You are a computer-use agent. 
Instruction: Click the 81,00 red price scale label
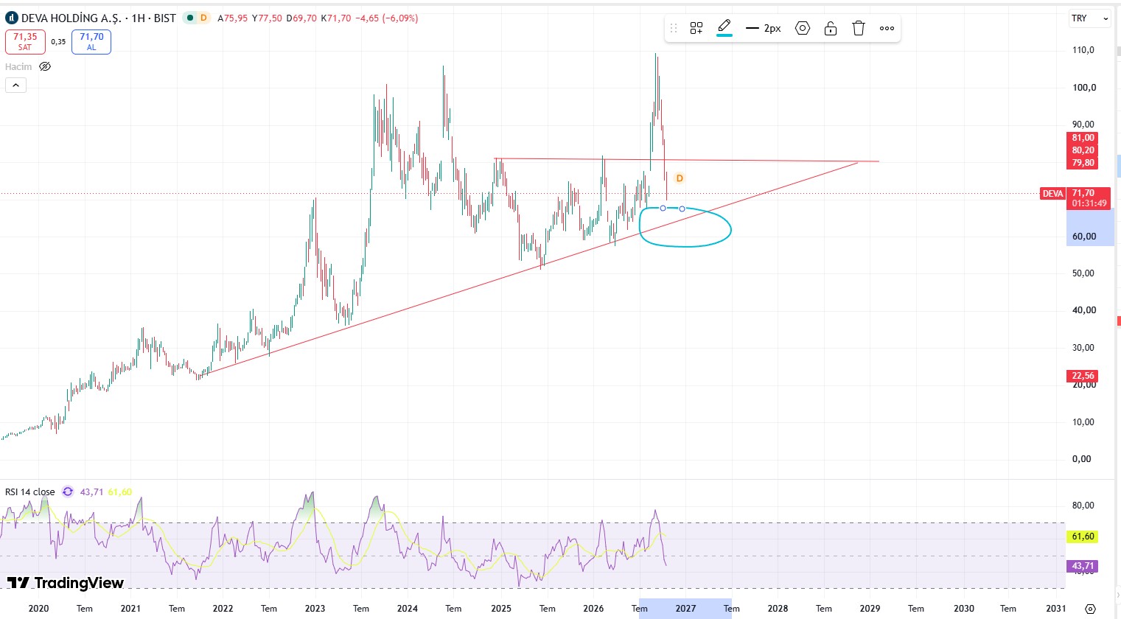pyautogui.click(x=1083, y=138)
